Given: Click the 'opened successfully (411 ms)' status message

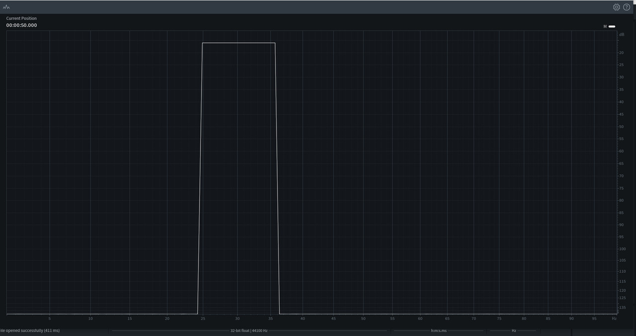Looking at the screenshot, I should [x=29, y=331].
